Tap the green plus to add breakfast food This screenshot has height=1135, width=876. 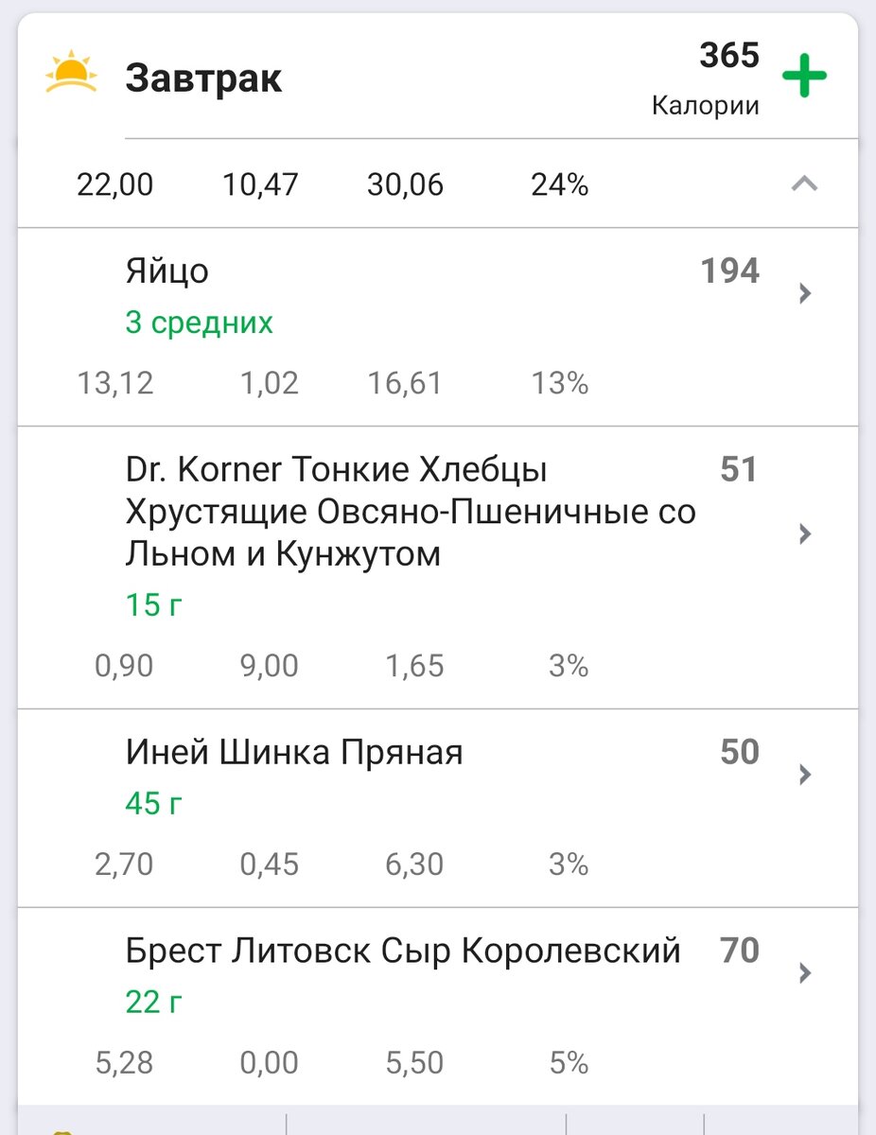tap(804, 78)
